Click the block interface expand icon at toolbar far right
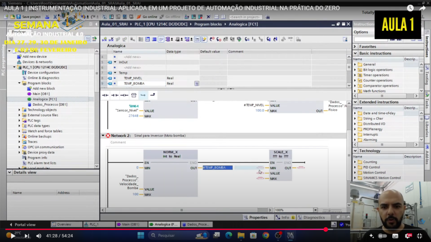Image resolution: width=431 pixels, height=242 pixels. click(x=345, y=39)
